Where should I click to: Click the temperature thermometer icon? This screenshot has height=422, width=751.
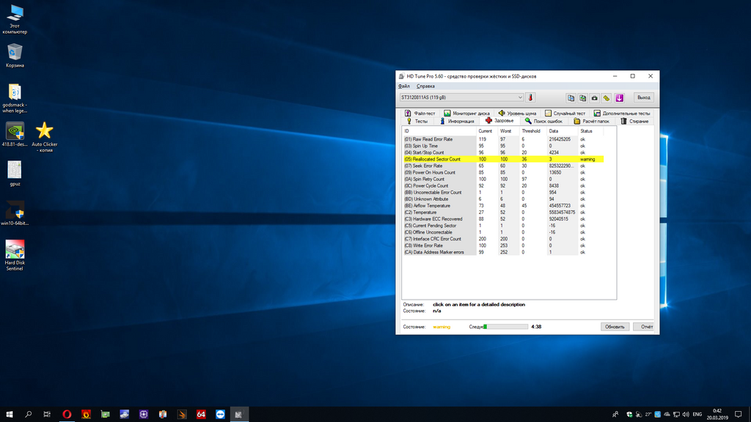click(530, 97)
